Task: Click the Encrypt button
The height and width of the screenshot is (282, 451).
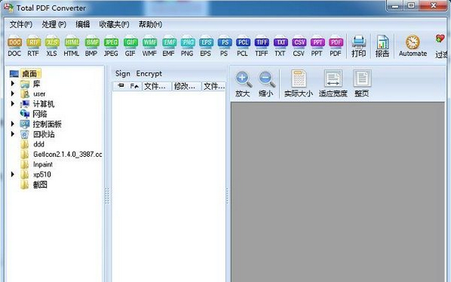Action: pos(149,74)
